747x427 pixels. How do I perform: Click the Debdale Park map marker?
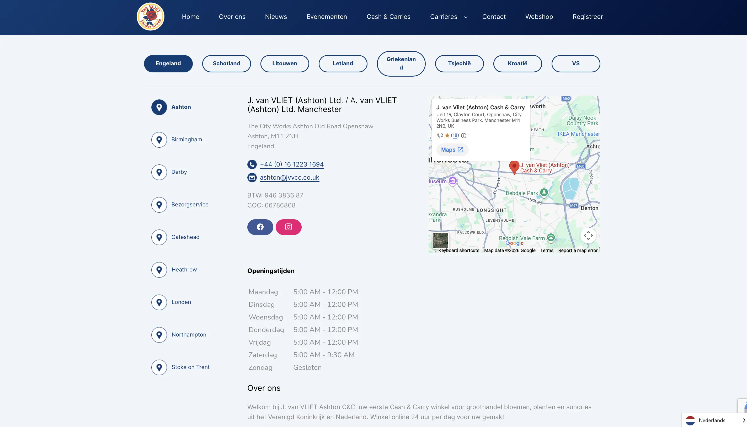point(544,192)
